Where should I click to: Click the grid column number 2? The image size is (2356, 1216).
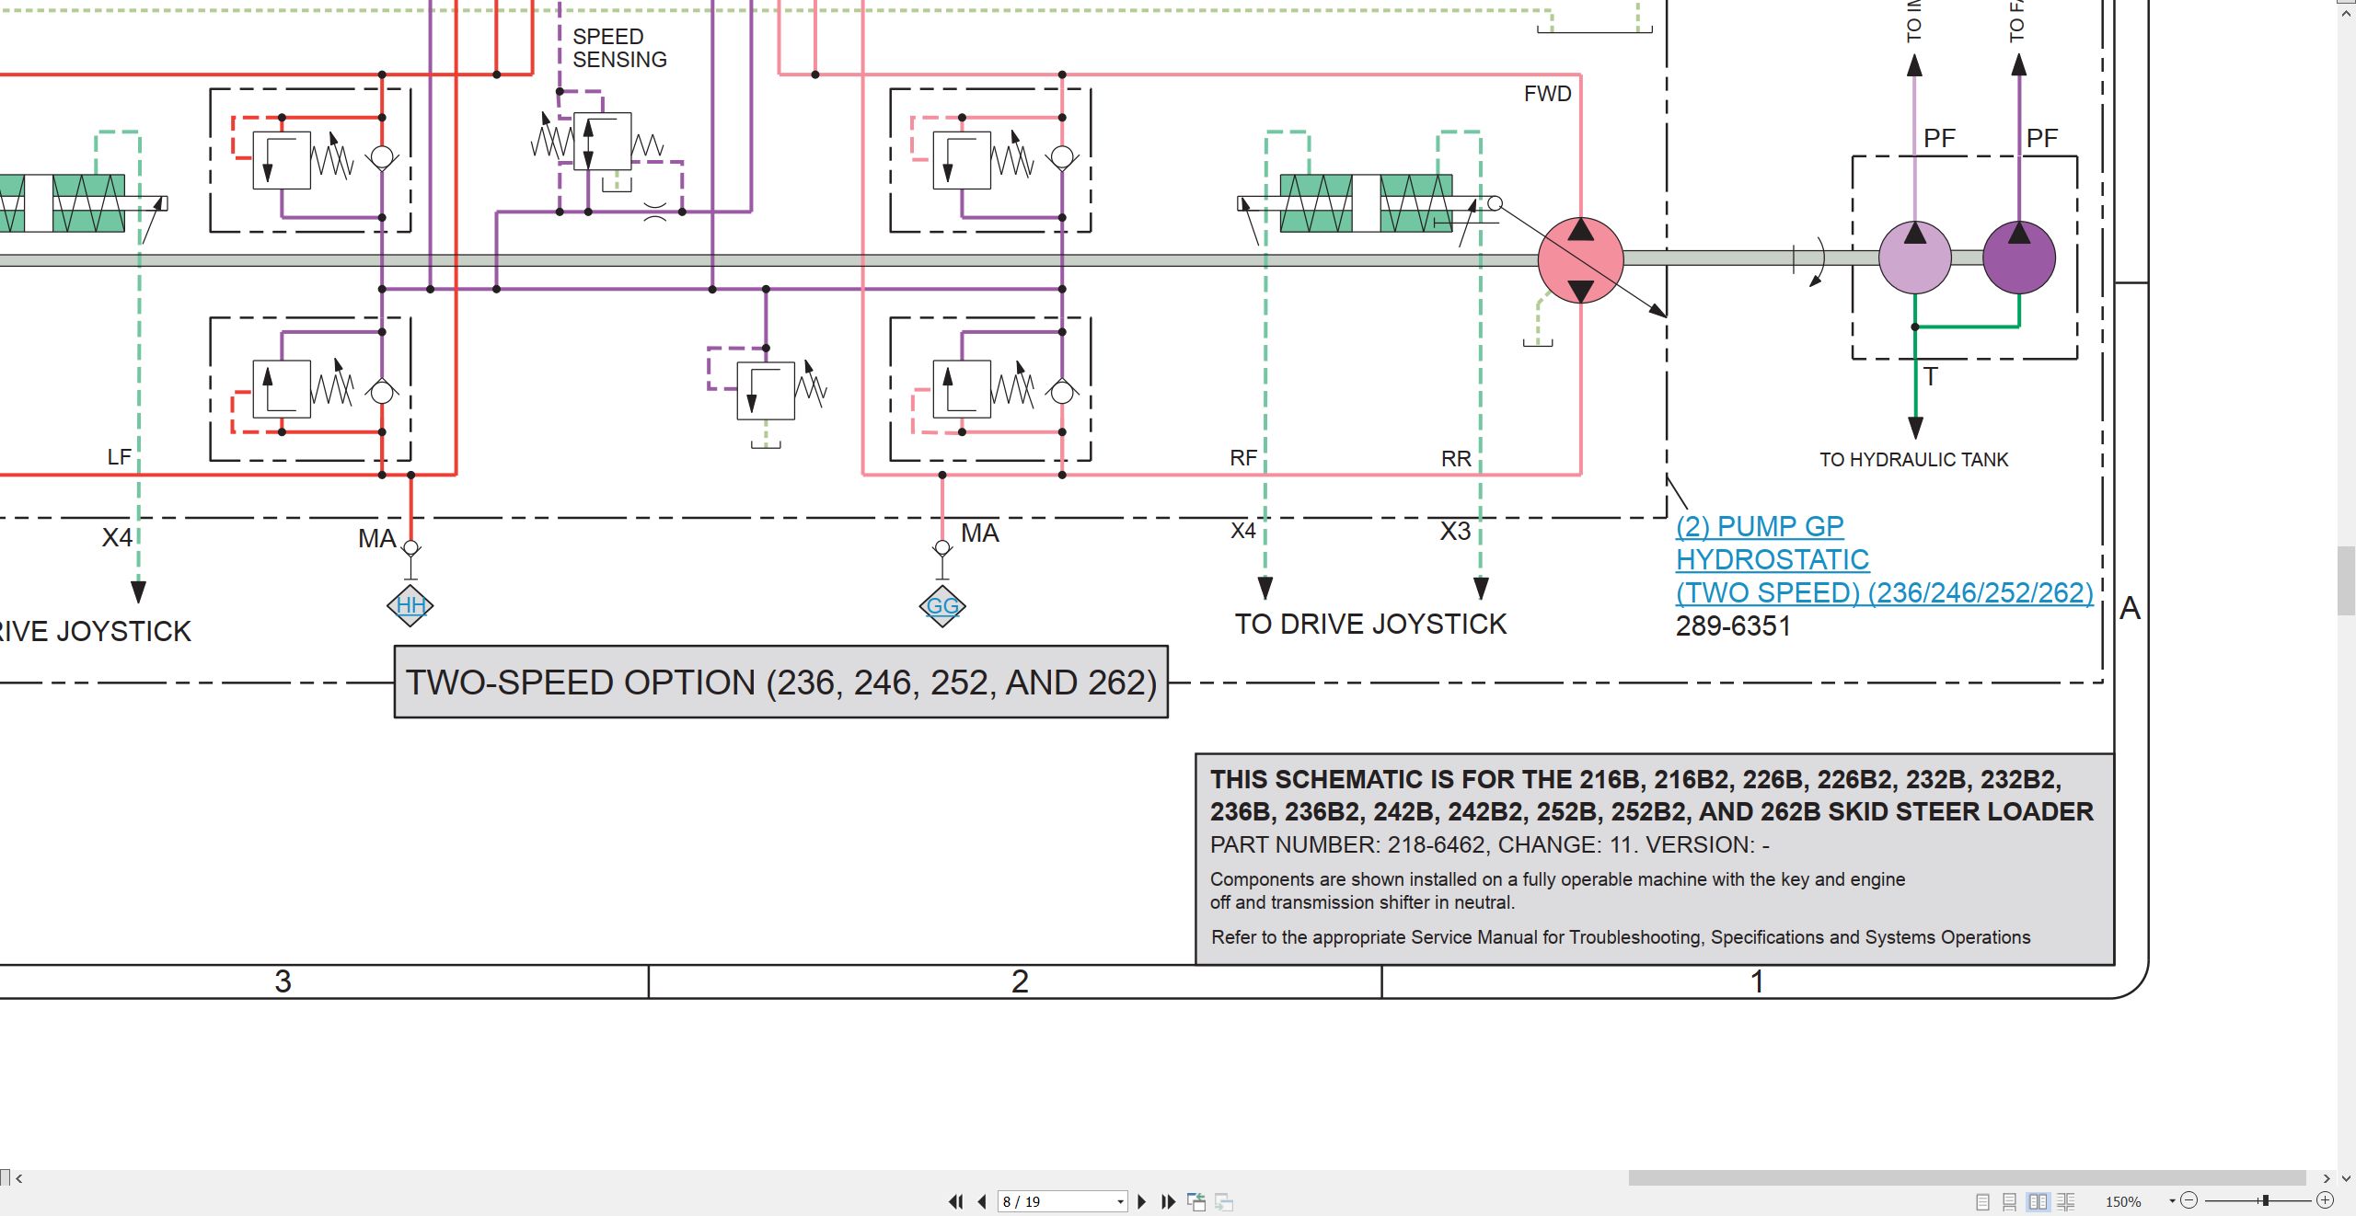pos(1020,981)
